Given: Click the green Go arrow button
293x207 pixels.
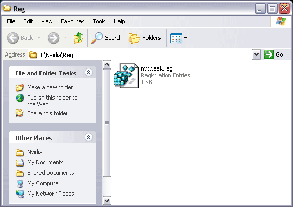Looking at the screenshot, I should (269, 54).
